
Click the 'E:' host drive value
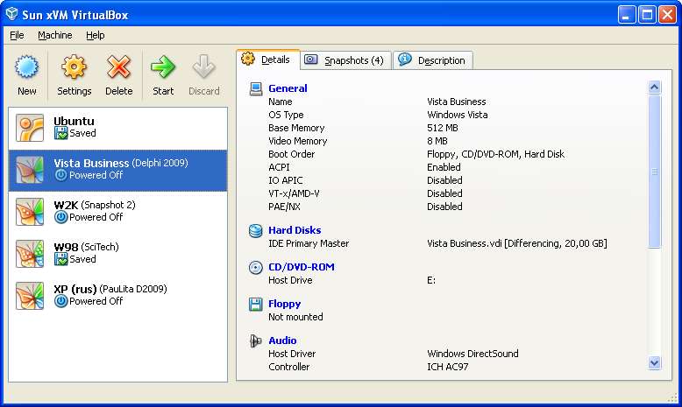(x=431, y=280)
